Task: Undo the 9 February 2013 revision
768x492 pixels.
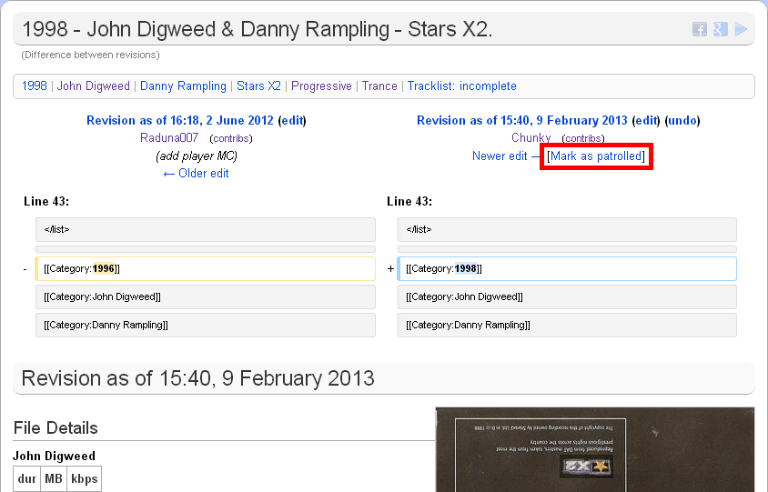Action: (682, 120)
